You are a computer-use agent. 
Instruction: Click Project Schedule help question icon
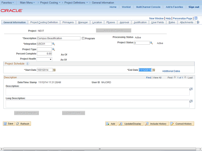(27, 64)
